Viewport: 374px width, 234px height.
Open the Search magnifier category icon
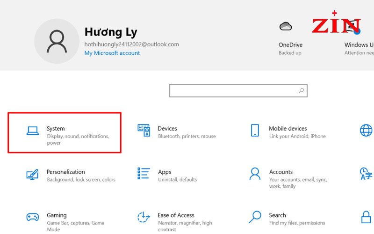(255, 217)
